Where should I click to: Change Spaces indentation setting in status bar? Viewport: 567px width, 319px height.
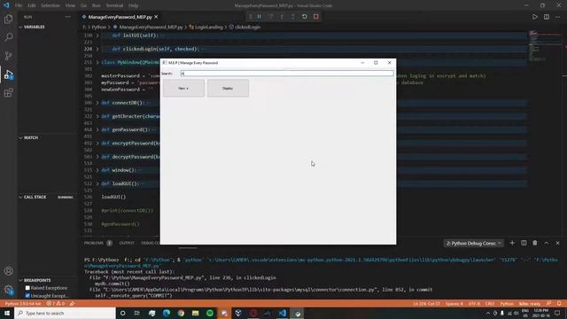(x=454, y=303)
